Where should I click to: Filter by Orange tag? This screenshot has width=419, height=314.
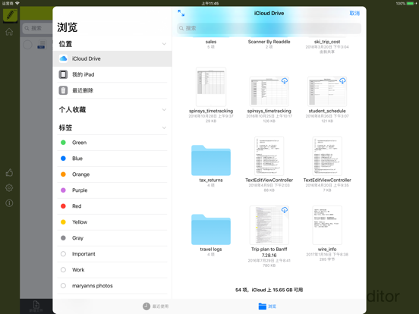tap(112, 174)
